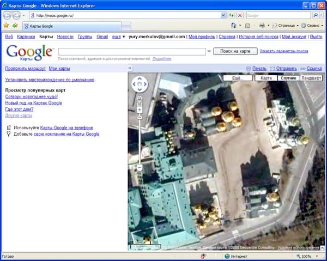Pan the map down arrow
Screen dimensions: 327x261
[x=140, y=90]
